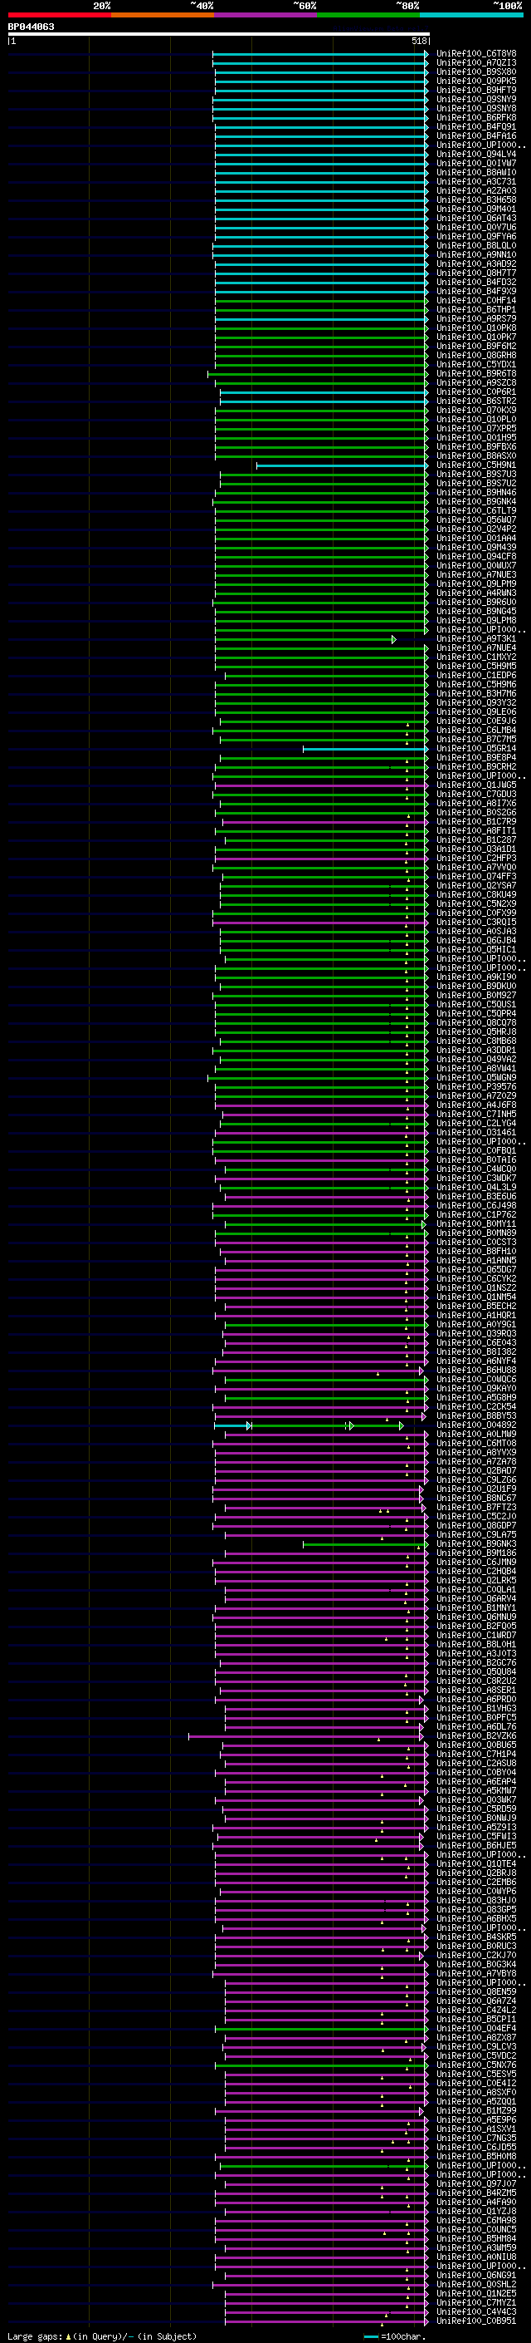The width and height of the screenshot is (531, 2343).
Task: Open hit UniRef100_B4F9X9
Action: [476, 291]
